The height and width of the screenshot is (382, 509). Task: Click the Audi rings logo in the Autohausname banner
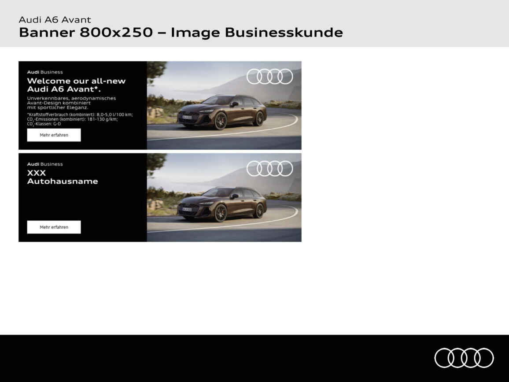[269, 168]
